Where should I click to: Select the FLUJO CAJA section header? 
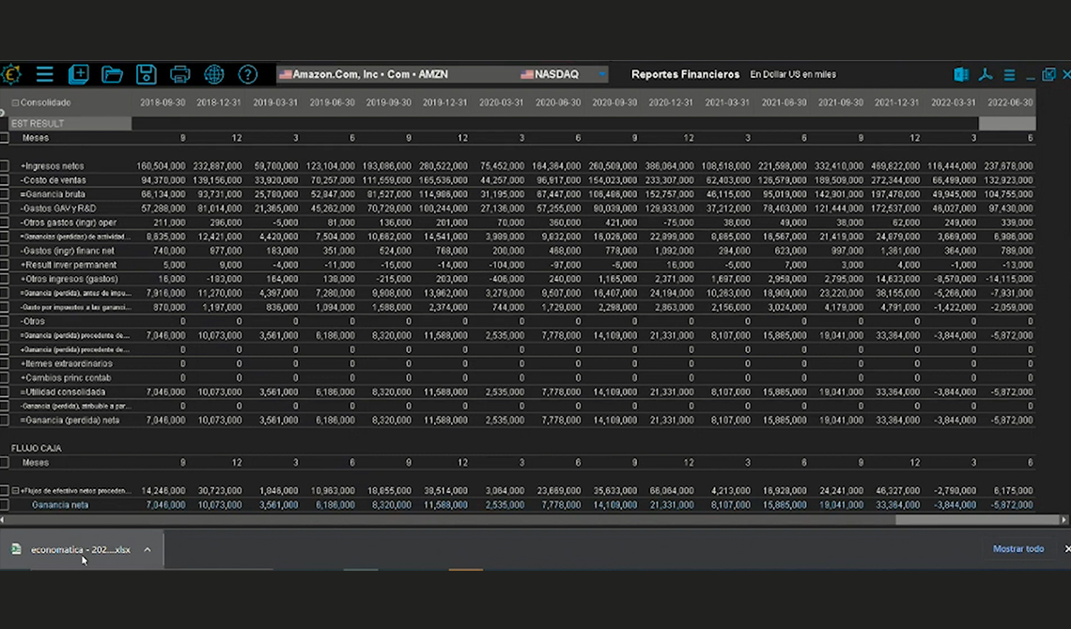[x=37, y=448]
